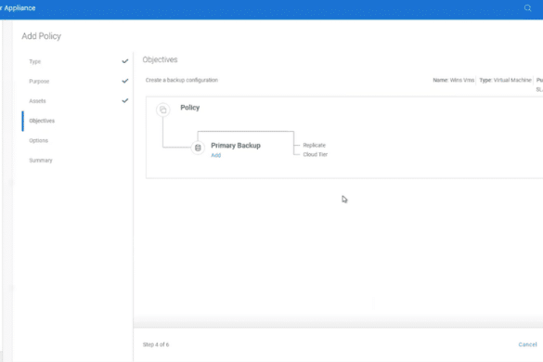Click the Policy label in the diagram
This screenshot has width=543, height=362.
point(190,108)
